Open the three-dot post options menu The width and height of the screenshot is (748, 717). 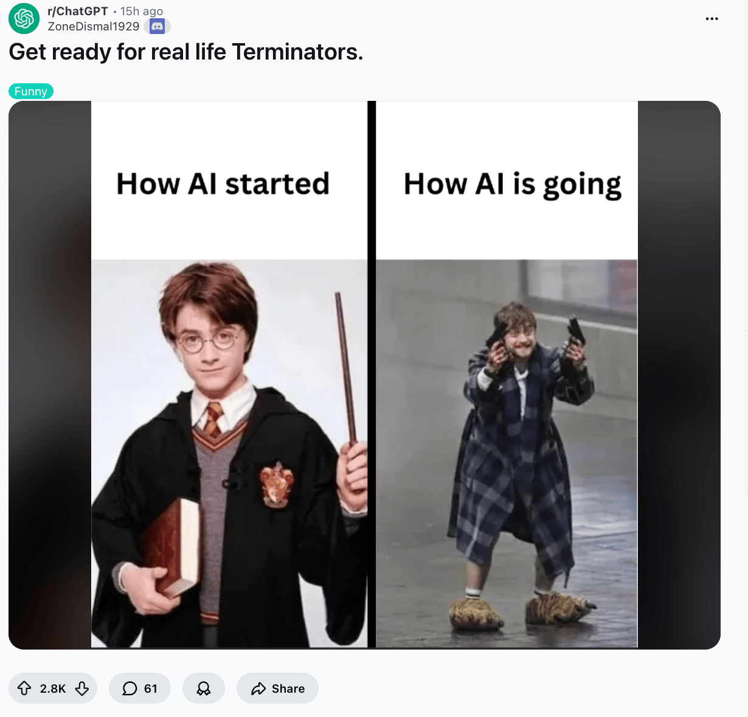click(712, 19)
